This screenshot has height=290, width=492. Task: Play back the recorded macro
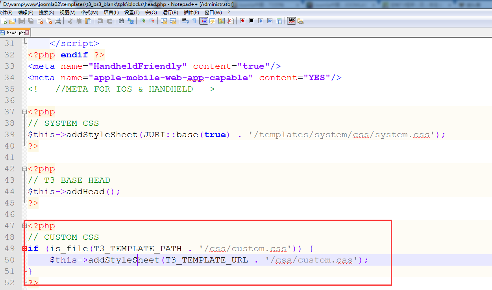tap(261, 21)
